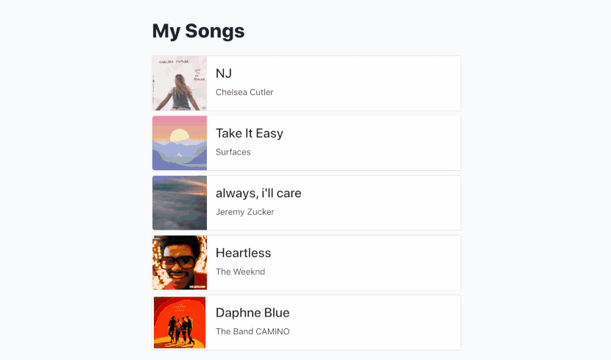Click the Chelsea Cutler artist name

tap(244, 92)
